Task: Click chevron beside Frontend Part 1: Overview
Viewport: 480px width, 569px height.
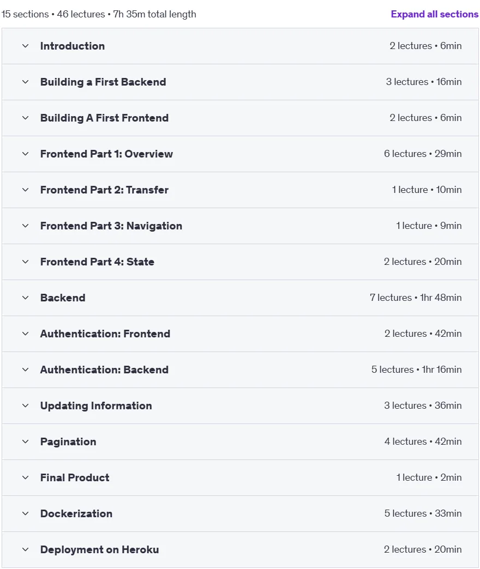Action: point(26,154)
